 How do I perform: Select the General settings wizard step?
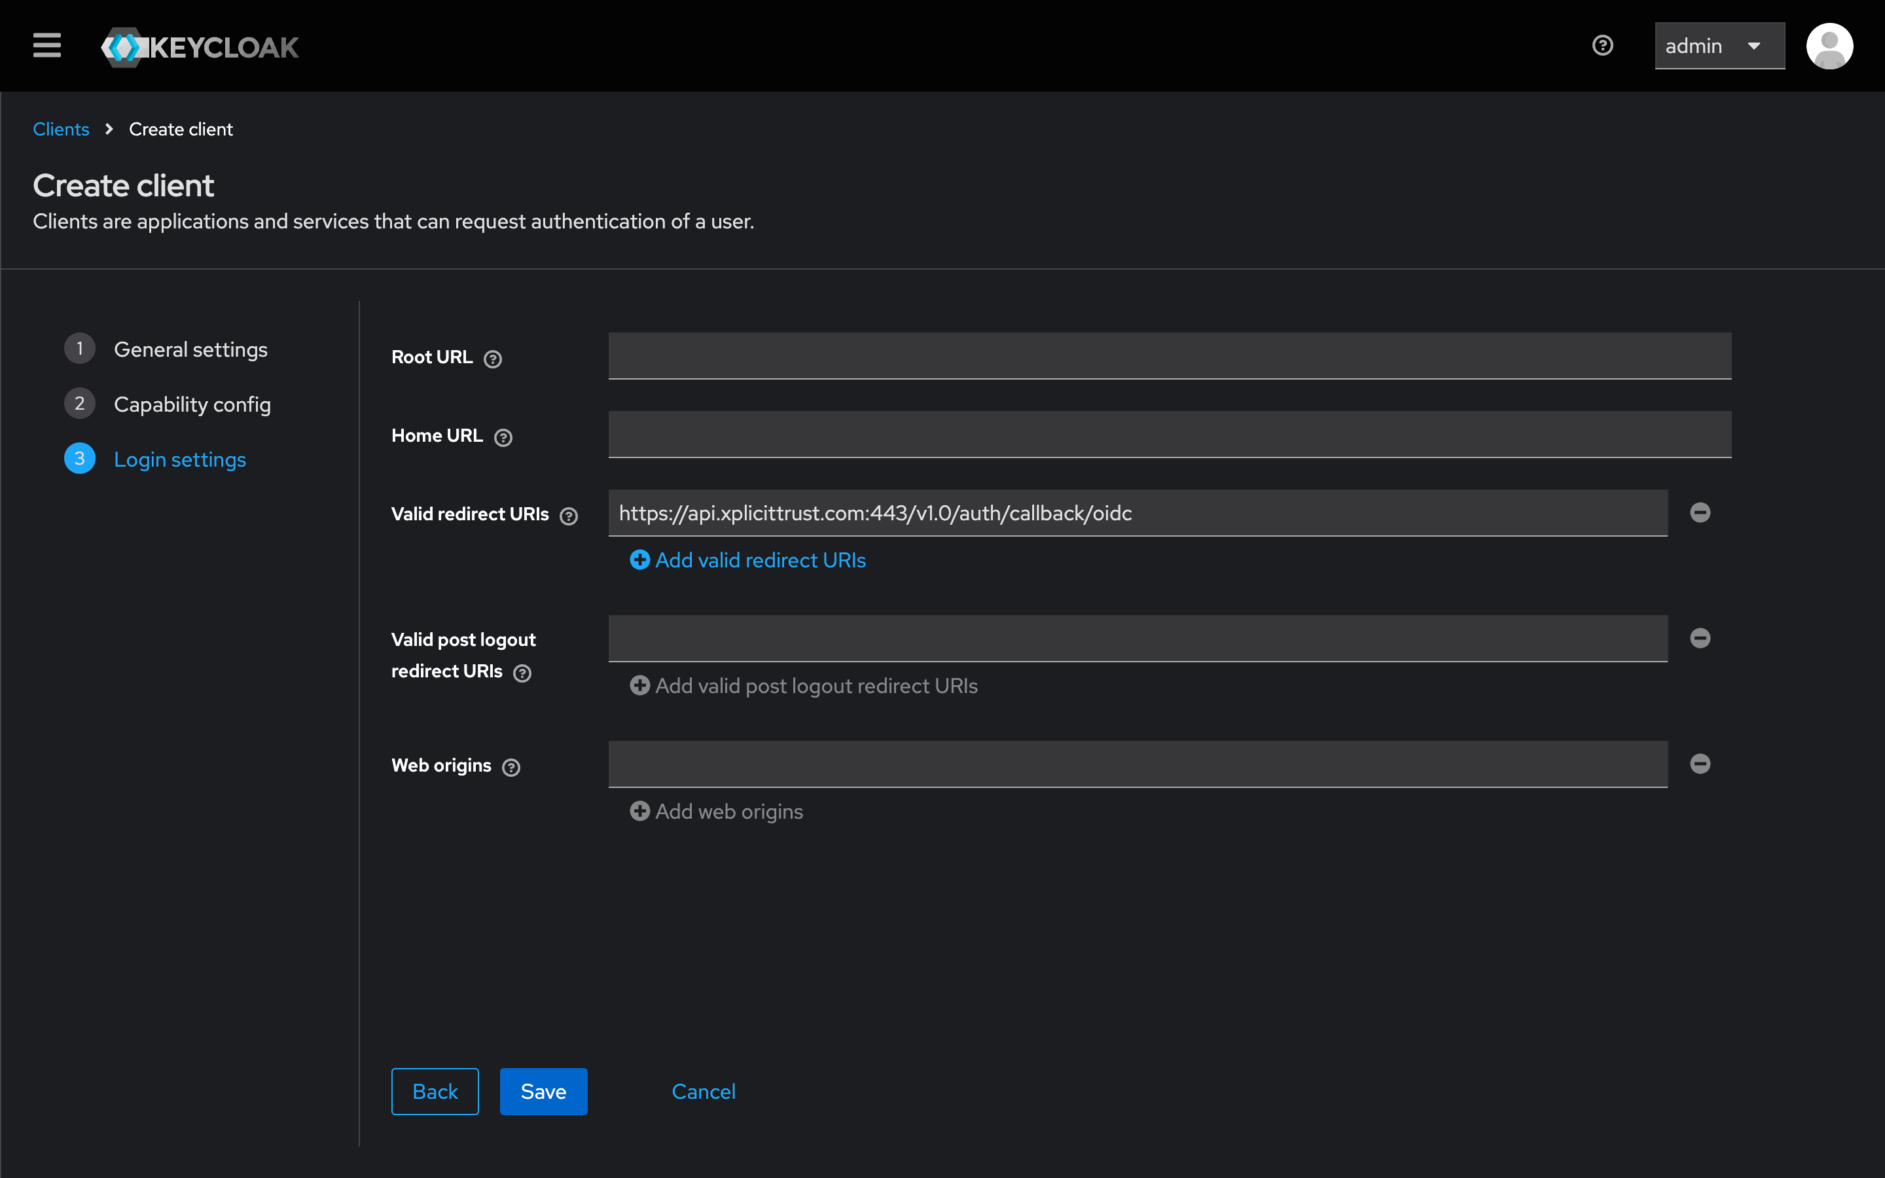[x=190, y=349]
